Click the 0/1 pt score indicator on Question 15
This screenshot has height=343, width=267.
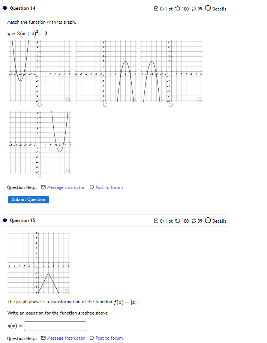click(162, 221)
